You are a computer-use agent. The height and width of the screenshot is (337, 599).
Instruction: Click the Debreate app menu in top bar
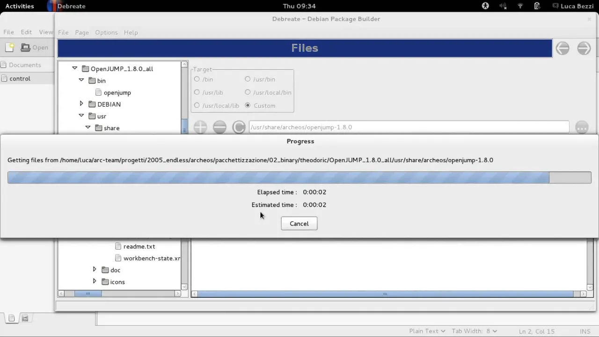[x=66, y=6]
